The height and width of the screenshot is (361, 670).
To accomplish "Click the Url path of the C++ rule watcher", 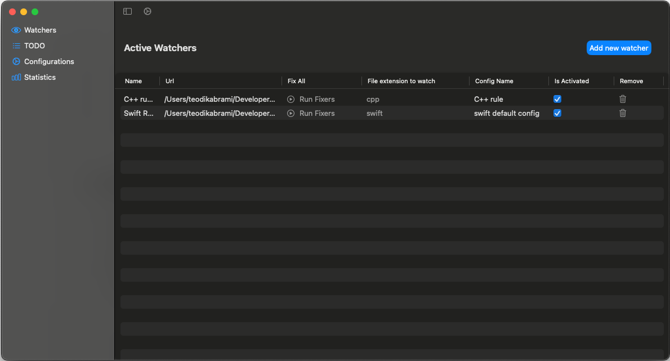I will click(220, 98).
